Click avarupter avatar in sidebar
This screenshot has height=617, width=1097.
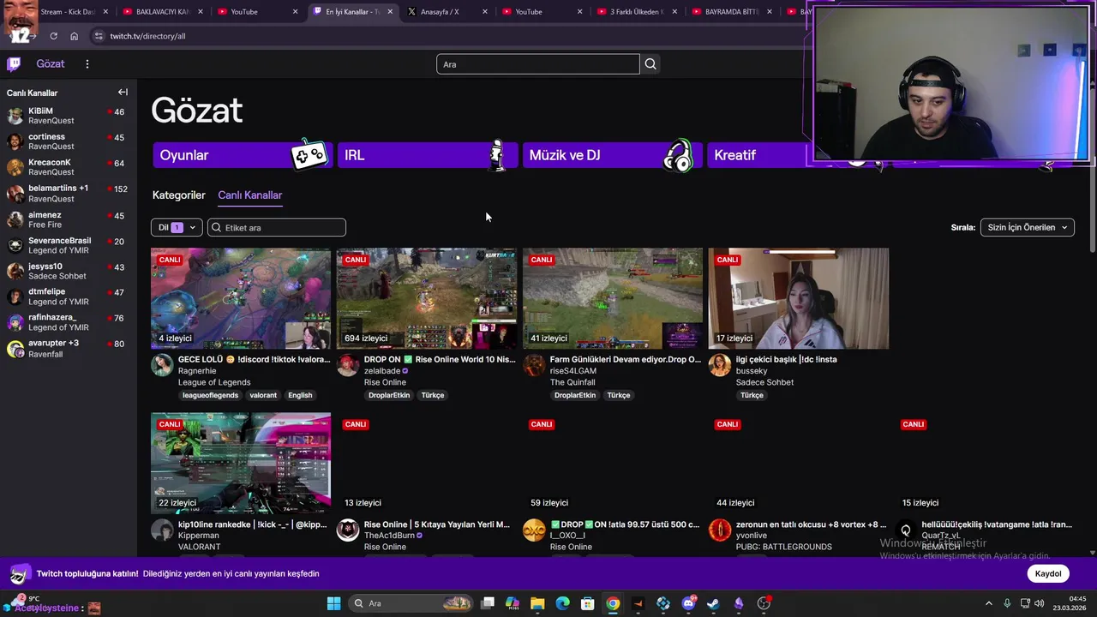15,349
